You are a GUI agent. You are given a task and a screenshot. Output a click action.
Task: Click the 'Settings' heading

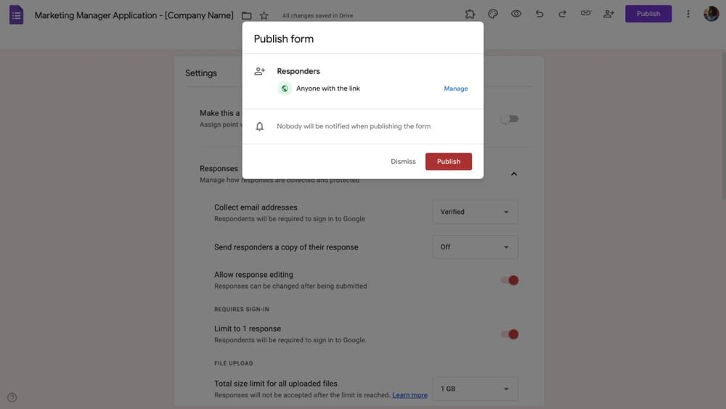201,73
